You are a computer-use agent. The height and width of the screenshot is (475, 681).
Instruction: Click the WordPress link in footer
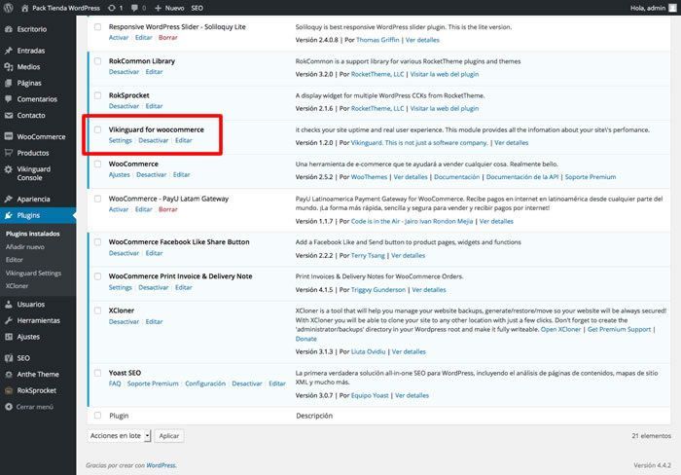pos(161,465)
